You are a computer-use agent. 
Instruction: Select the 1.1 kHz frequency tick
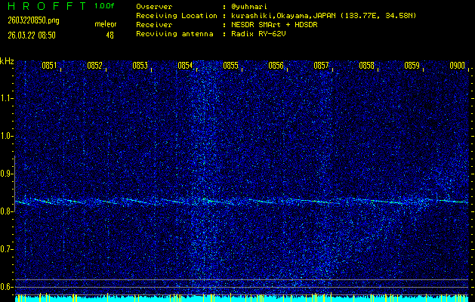pos(7,97)
